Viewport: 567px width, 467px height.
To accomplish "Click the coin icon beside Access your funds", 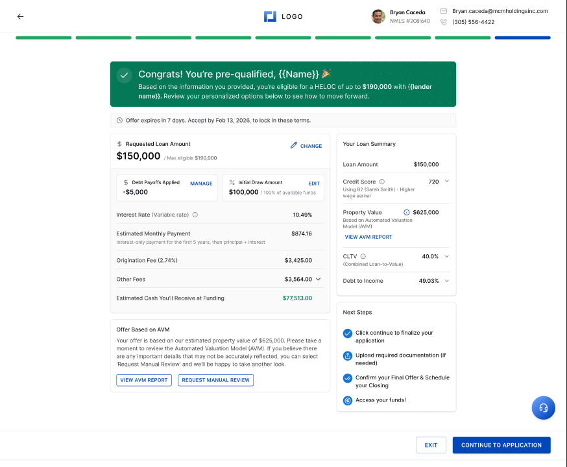I will tap(348, 400).
